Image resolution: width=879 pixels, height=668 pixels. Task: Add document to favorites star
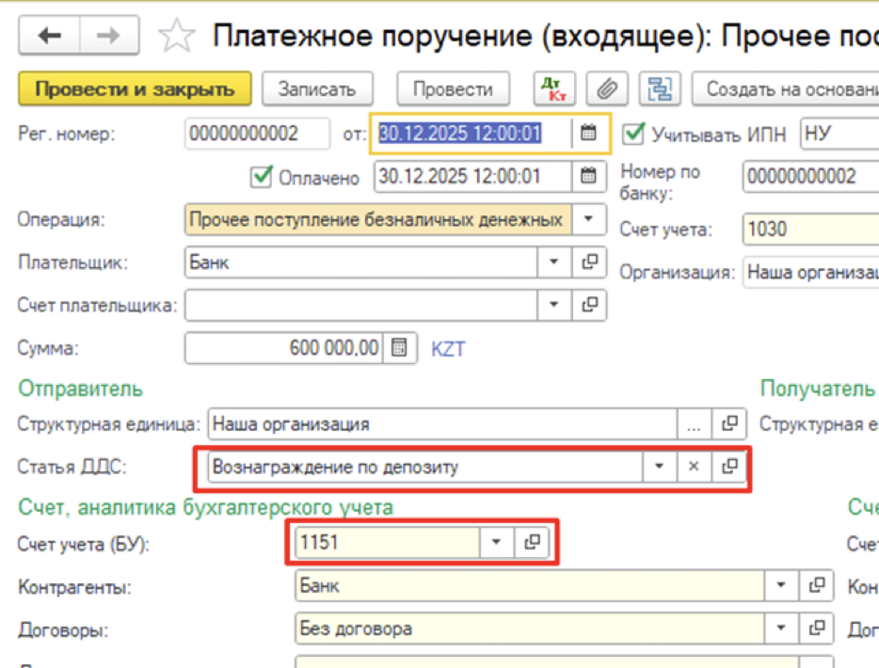pos(176,37)
